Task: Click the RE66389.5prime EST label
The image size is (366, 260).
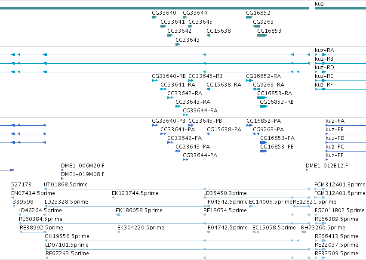Action: pos(336,219)
